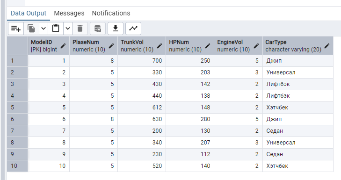Open the Notifications tab
The width and height of the screenshot is (341, 180).
(111, 13)
